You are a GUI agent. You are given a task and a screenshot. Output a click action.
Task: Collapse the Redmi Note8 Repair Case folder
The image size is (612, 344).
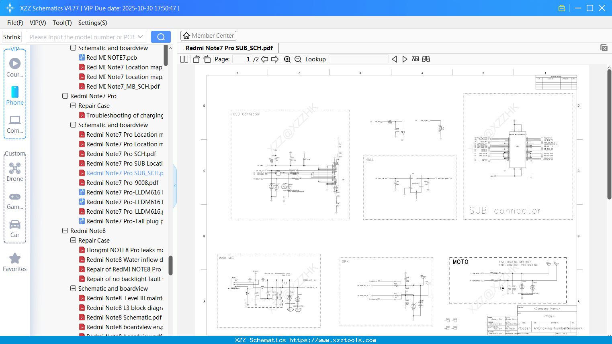click(x=73, y=241)
